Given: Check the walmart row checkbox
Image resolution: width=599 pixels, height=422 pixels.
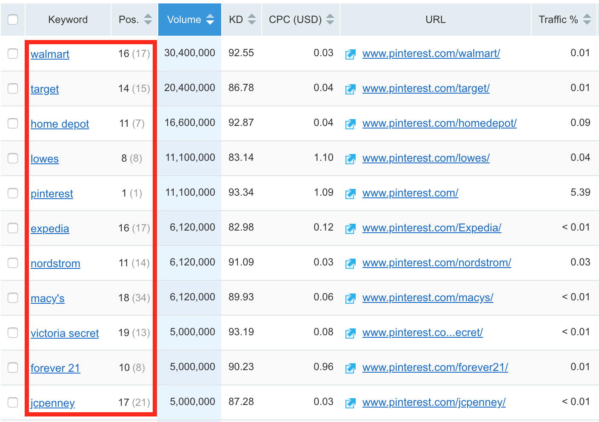Looking at the screenshot, I should tap(13, 54).
